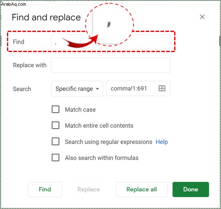Click the select data range grid icon
The width and height of the screenshot is (221, 209).
[x=162, y=89]
